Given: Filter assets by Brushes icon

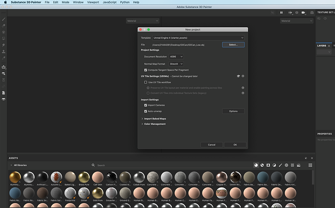Looking at the screenshot, I should (280, 165).
